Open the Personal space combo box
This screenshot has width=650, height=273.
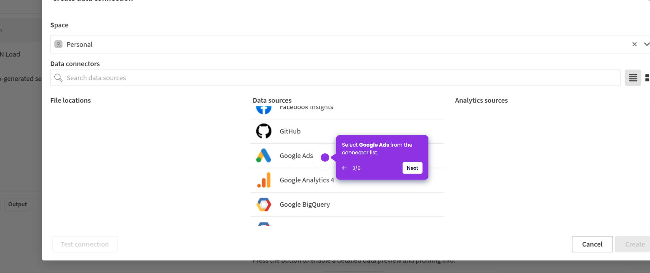[x=350, y=44]
